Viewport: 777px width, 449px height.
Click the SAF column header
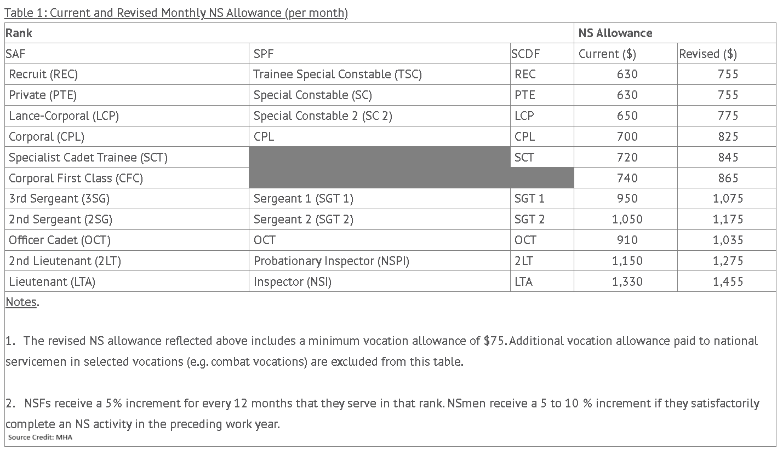pyautogui.click(x=15, y=54)
